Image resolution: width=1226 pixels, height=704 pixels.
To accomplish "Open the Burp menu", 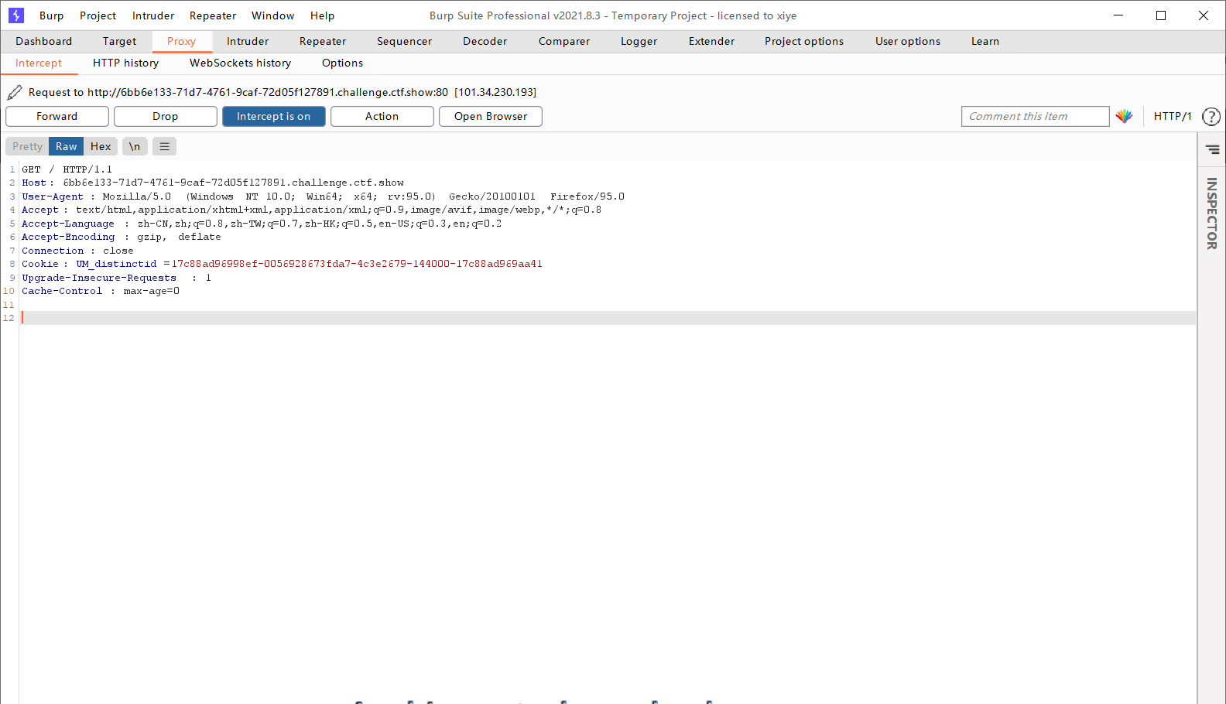I will pyautogui.click(x=52, y=15).
